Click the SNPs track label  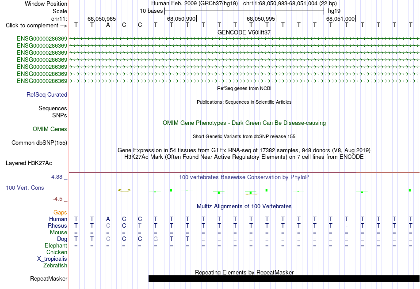(x=60, y=115)
